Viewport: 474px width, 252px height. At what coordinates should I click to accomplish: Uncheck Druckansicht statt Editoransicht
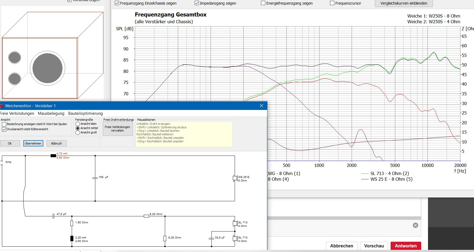(x=4, y=129)
